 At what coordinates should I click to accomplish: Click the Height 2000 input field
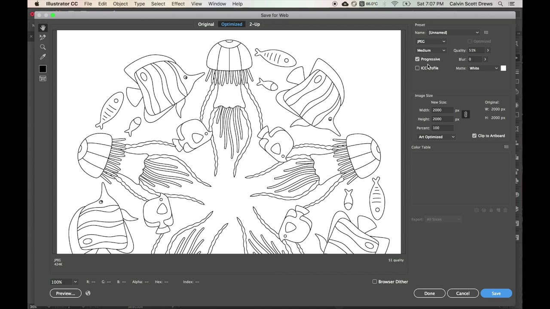(443, 119)
